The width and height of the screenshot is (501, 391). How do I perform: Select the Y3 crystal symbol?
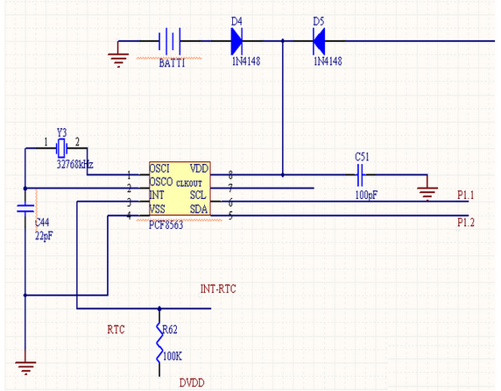click(x=61, y=148)
